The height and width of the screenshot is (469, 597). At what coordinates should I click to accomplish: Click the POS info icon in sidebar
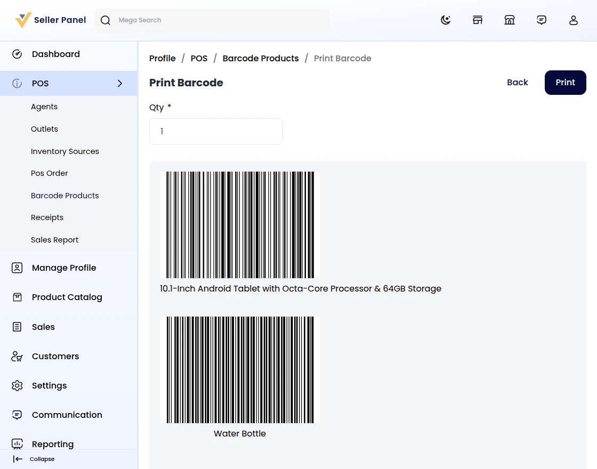point(17,83)
